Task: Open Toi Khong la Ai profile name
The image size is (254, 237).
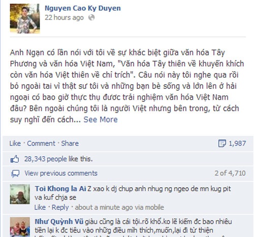Action: pyautogui.click(x=60, y=189)
